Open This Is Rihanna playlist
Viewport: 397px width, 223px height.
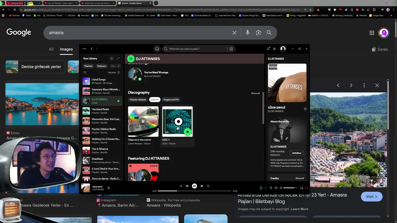click(x=101, y=151)
